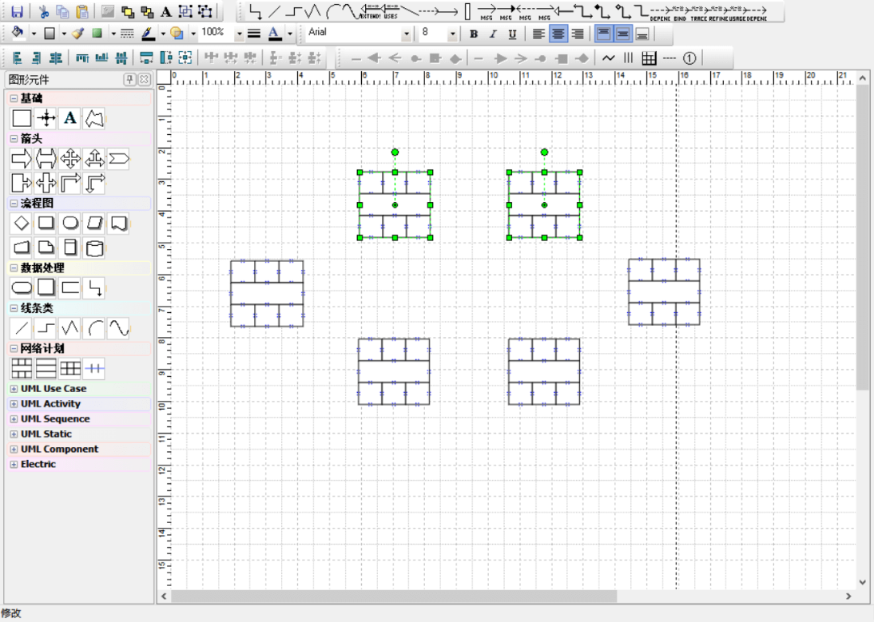Expand the UML Use Case category

coord(14,389)
